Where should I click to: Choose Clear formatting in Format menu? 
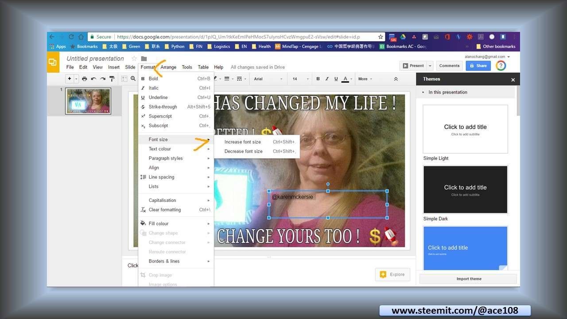(x=176, y=210)
